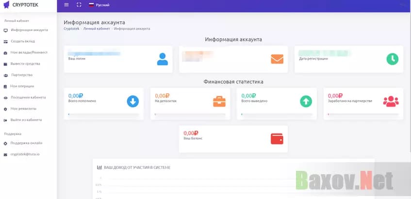Click the blue download arrow icon
Screen dimensions: 411x199
click(x=133, y=101)
